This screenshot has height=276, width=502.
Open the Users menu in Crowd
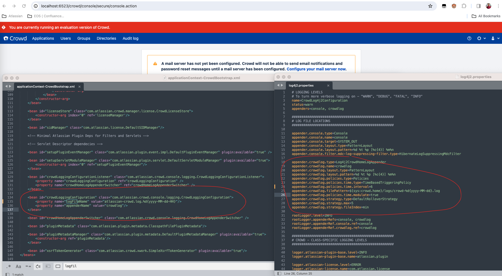[66, 38]
